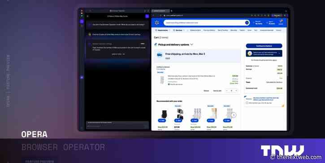Open the Opera sidebar bottom more menu
Viewport: 325px width, 163px height.
pyautogui.click(x=82, y=128)
